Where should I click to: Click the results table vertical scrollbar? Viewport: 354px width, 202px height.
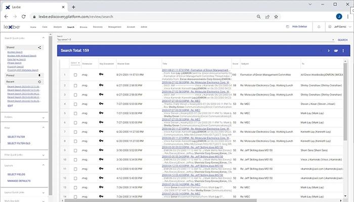345,102
